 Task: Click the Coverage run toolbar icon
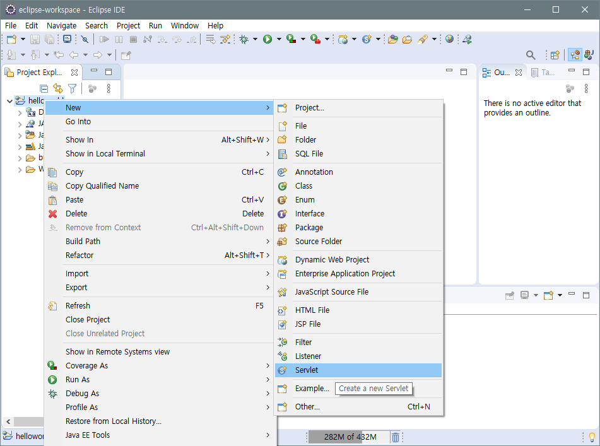291,39
